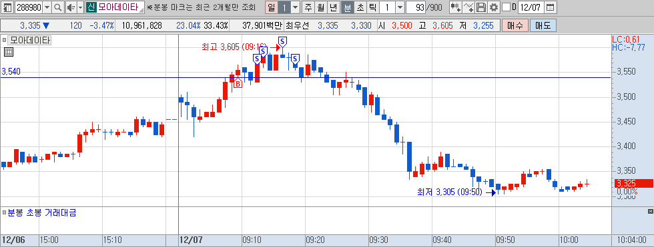This screenshot has width=654, height=247.
Task: Add a candlestick chart overlay icon
Action: pos(456,7)
